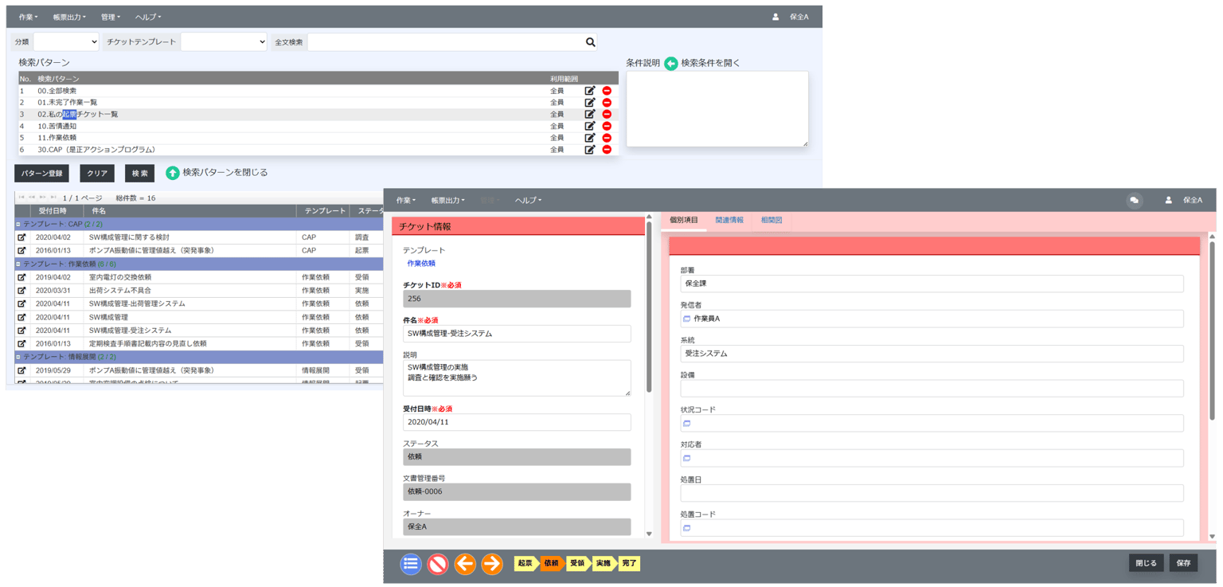Open ヘルプ menu in the ticket window
This screenshot has height=587, width=1223.
[x=528, y=201]
